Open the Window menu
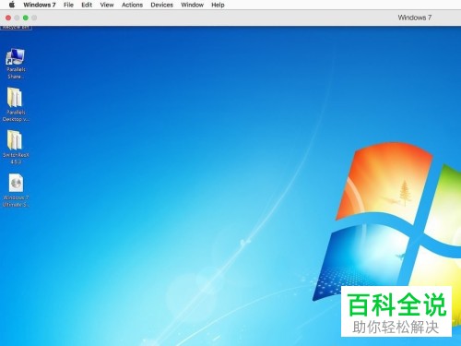Screen dimensions: 461x346 (x=192, y=5)
